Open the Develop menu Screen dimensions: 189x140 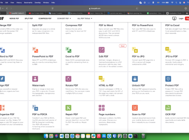click(37, 3)
